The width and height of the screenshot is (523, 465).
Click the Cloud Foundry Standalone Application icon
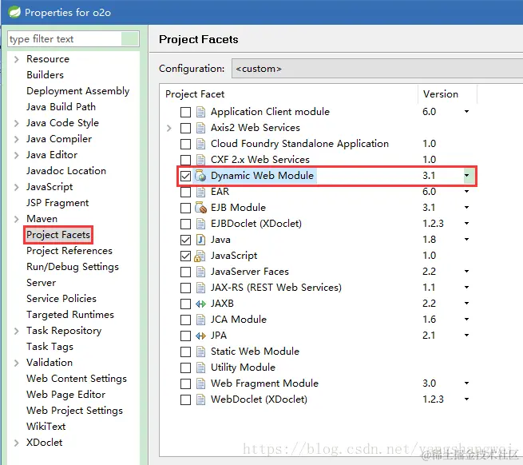pyautogui.click(x=200, y=144)
